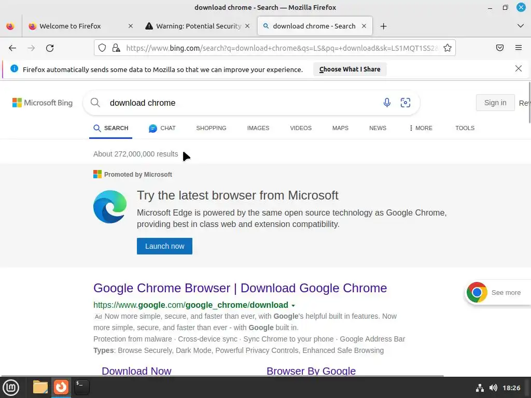This screenshot has width=531, height=398.
Task: Switch to SHOPPING results
Action: coord(211,129)
